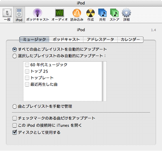Check the 60 年代ミュージック playlist checkbox
The width and height of the screenshot is (162, 151).
click(27, 65)
